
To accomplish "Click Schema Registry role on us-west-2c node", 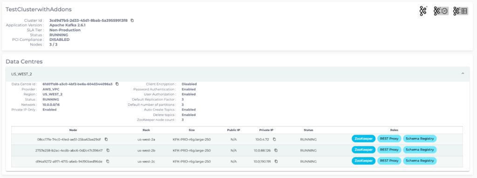I will tap(420, 161).
